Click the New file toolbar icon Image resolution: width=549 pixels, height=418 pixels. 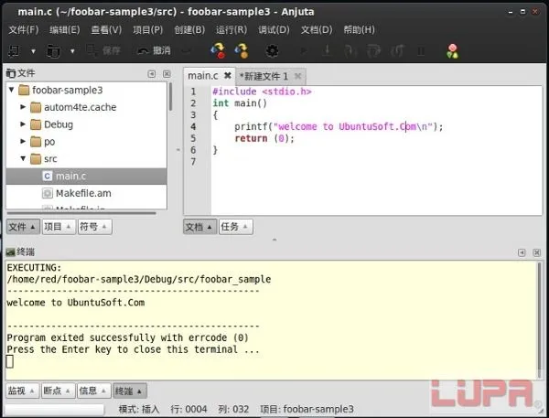14,51
